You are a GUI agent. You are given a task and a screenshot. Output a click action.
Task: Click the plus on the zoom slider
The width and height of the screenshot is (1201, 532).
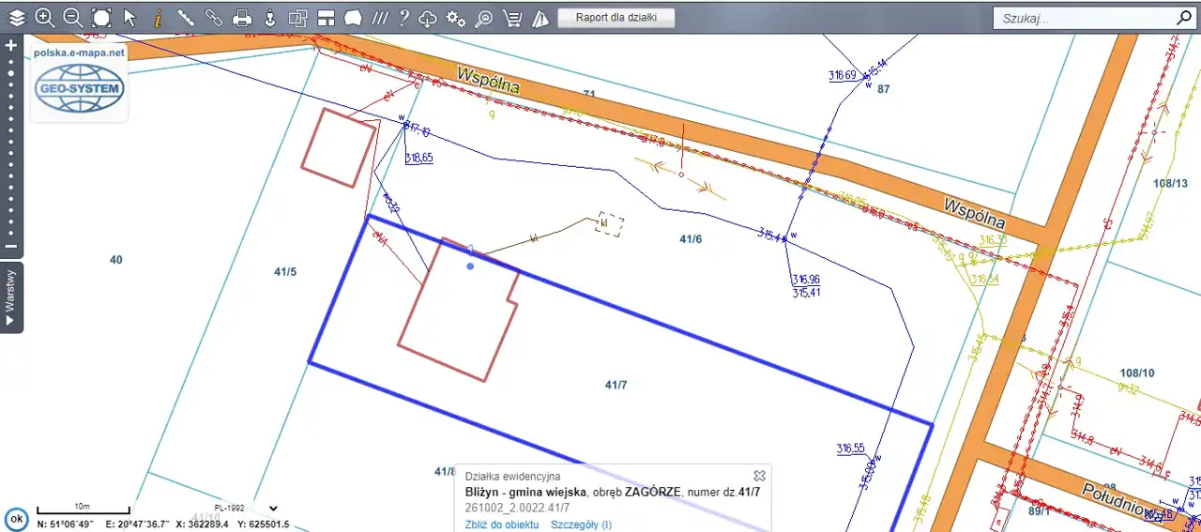(x=11, y=45)
